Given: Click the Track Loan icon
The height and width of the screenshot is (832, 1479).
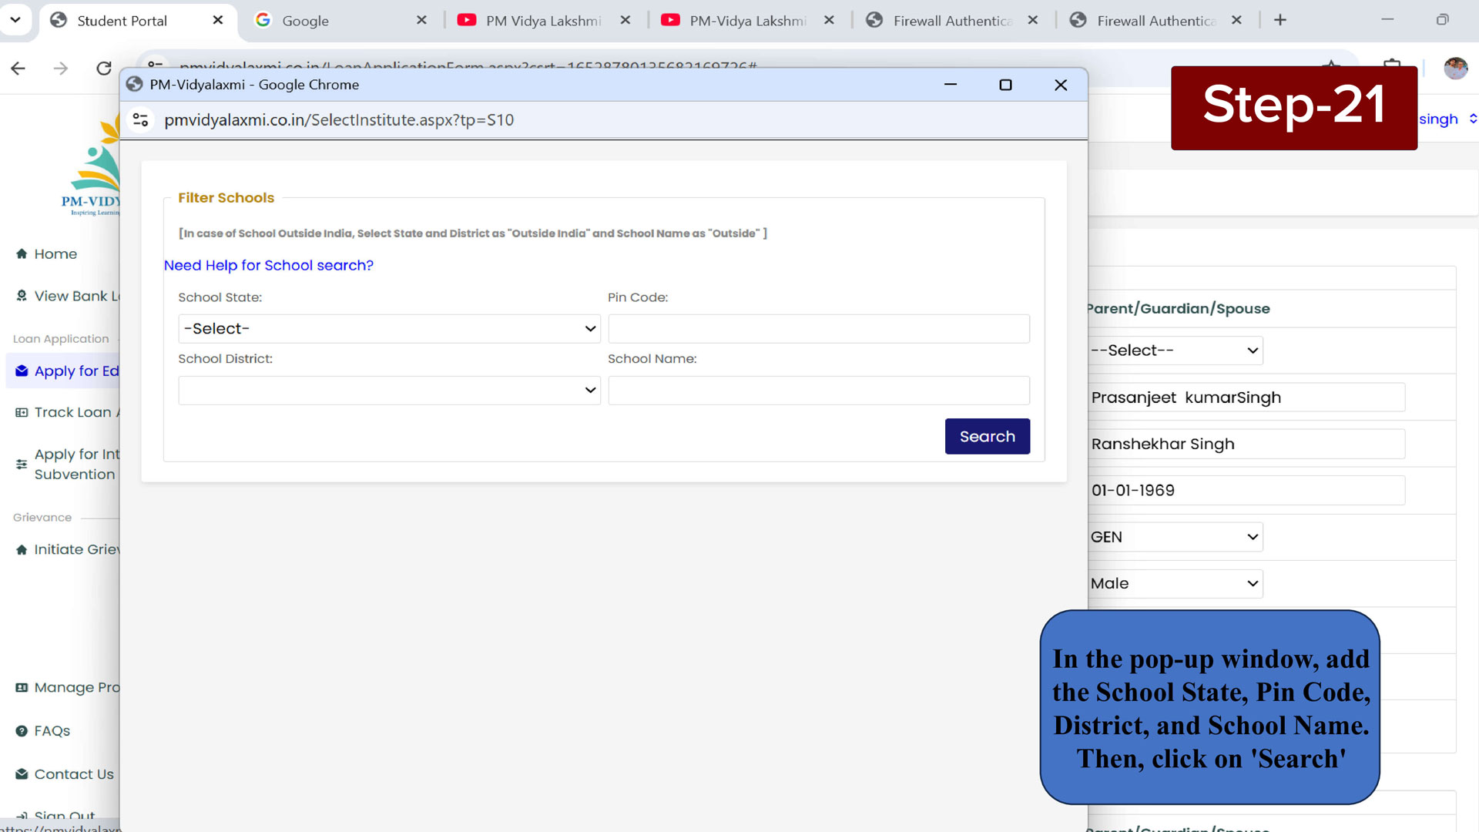Looking at the screenshot, I should pyautogui.click(x=22, y=413).
